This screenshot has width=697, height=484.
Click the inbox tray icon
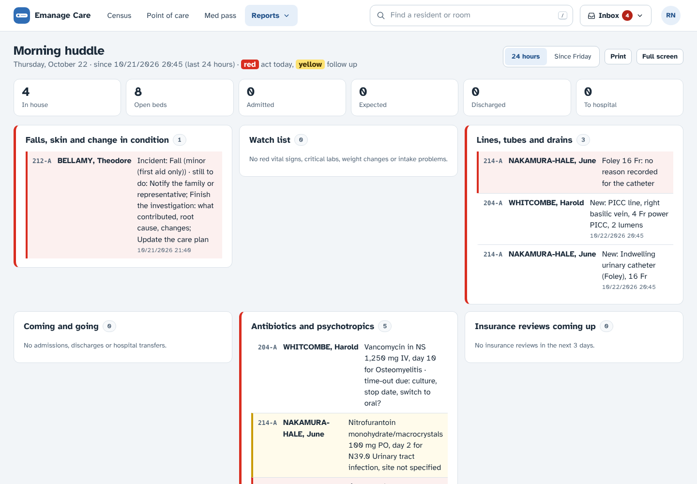point(591,15)
